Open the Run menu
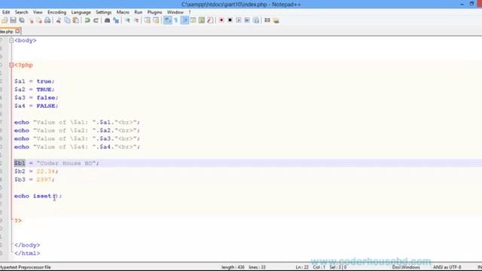Viewport: 482px width, 271px height. [139, 12]
